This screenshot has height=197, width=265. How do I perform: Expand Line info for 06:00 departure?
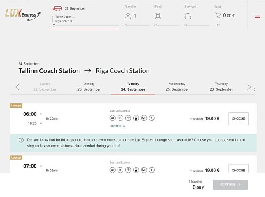(x=118, y=126)
